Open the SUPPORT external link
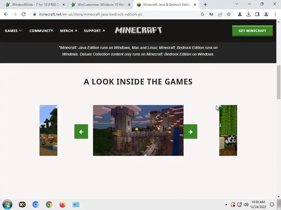The width and height of the screenshot is (281, 210). tap(94, 31)
